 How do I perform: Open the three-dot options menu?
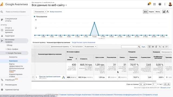tap(165, 4)
